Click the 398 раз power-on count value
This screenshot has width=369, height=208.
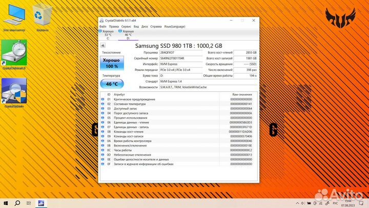245,70
